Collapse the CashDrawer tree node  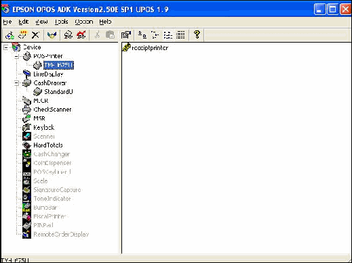[x=16, y=83]
